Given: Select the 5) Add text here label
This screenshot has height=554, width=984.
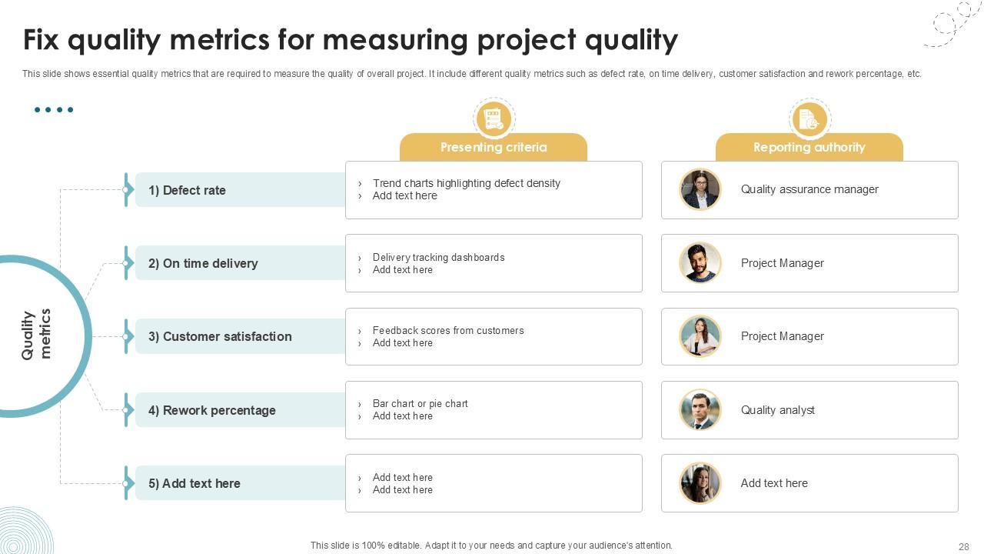Looking at the screenshot, I should tap(194, 483).
